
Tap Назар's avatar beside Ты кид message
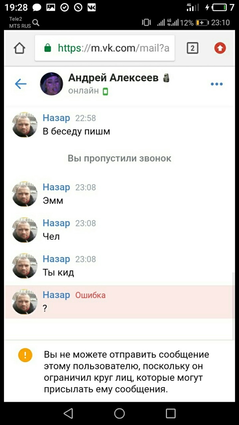[x=25, y=266]
